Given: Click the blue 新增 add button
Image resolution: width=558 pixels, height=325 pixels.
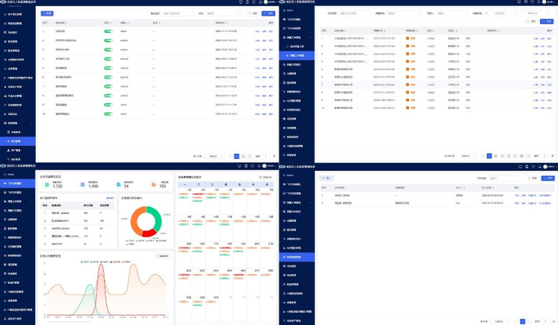Looking at the screenshot, I should [x=47, y=13].
